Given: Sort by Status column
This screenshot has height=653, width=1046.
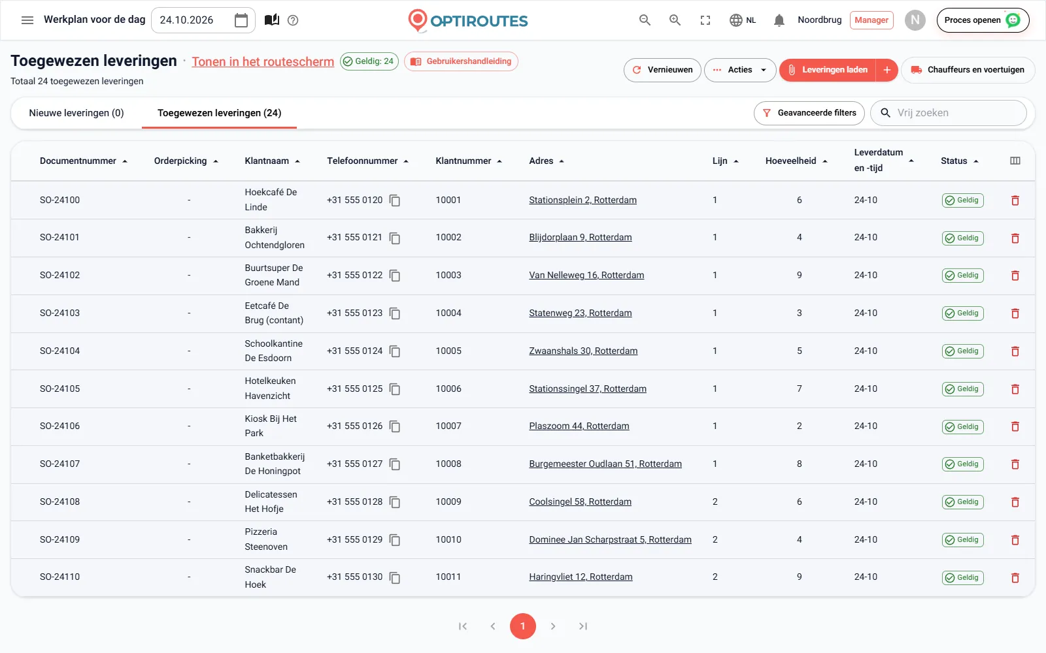Looking at the screenshot, I should coord(960,161).
